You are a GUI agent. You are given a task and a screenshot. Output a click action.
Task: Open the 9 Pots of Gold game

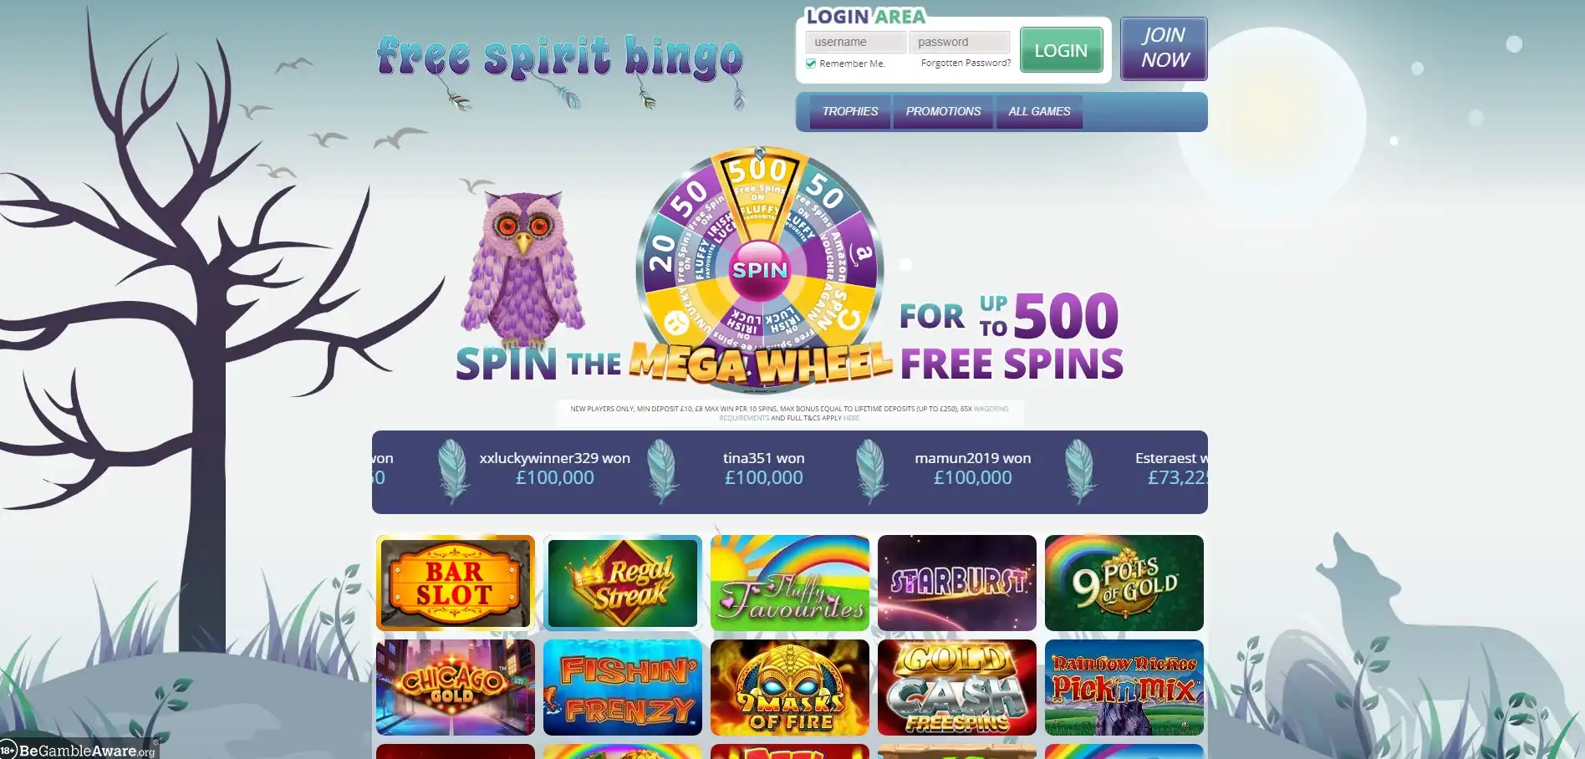pyautogui.click(x=1124, y=583)
